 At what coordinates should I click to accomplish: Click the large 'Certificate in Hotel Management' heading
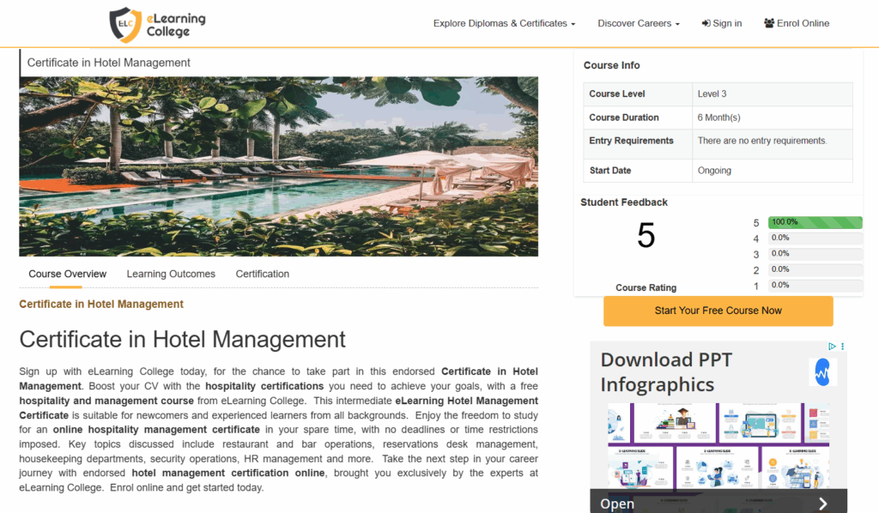click(x=182, y=340)
